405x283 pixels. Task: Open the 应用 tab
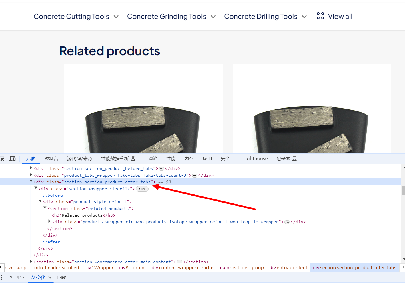pyautogui.click(x=207, y=159)
